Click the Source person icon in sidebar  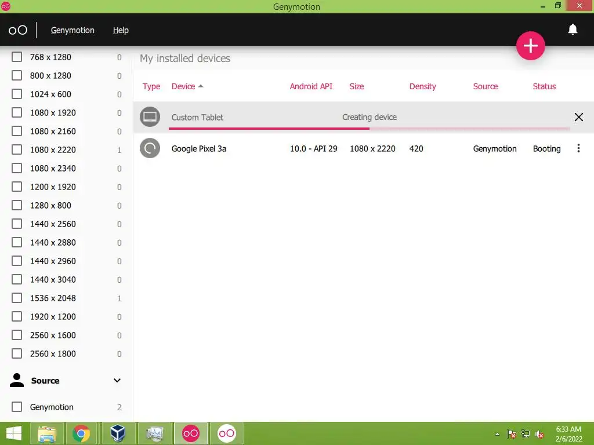click(17, 380)
